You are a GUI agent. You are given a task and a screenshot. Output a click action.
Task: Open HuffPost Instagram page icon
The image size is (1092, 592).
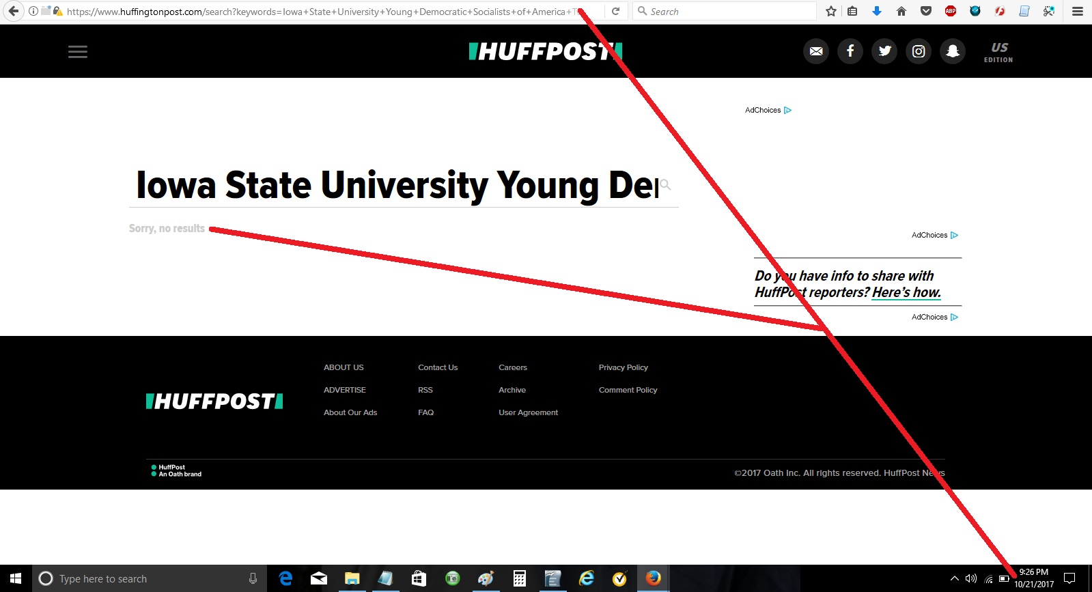[x=919, y=51]
